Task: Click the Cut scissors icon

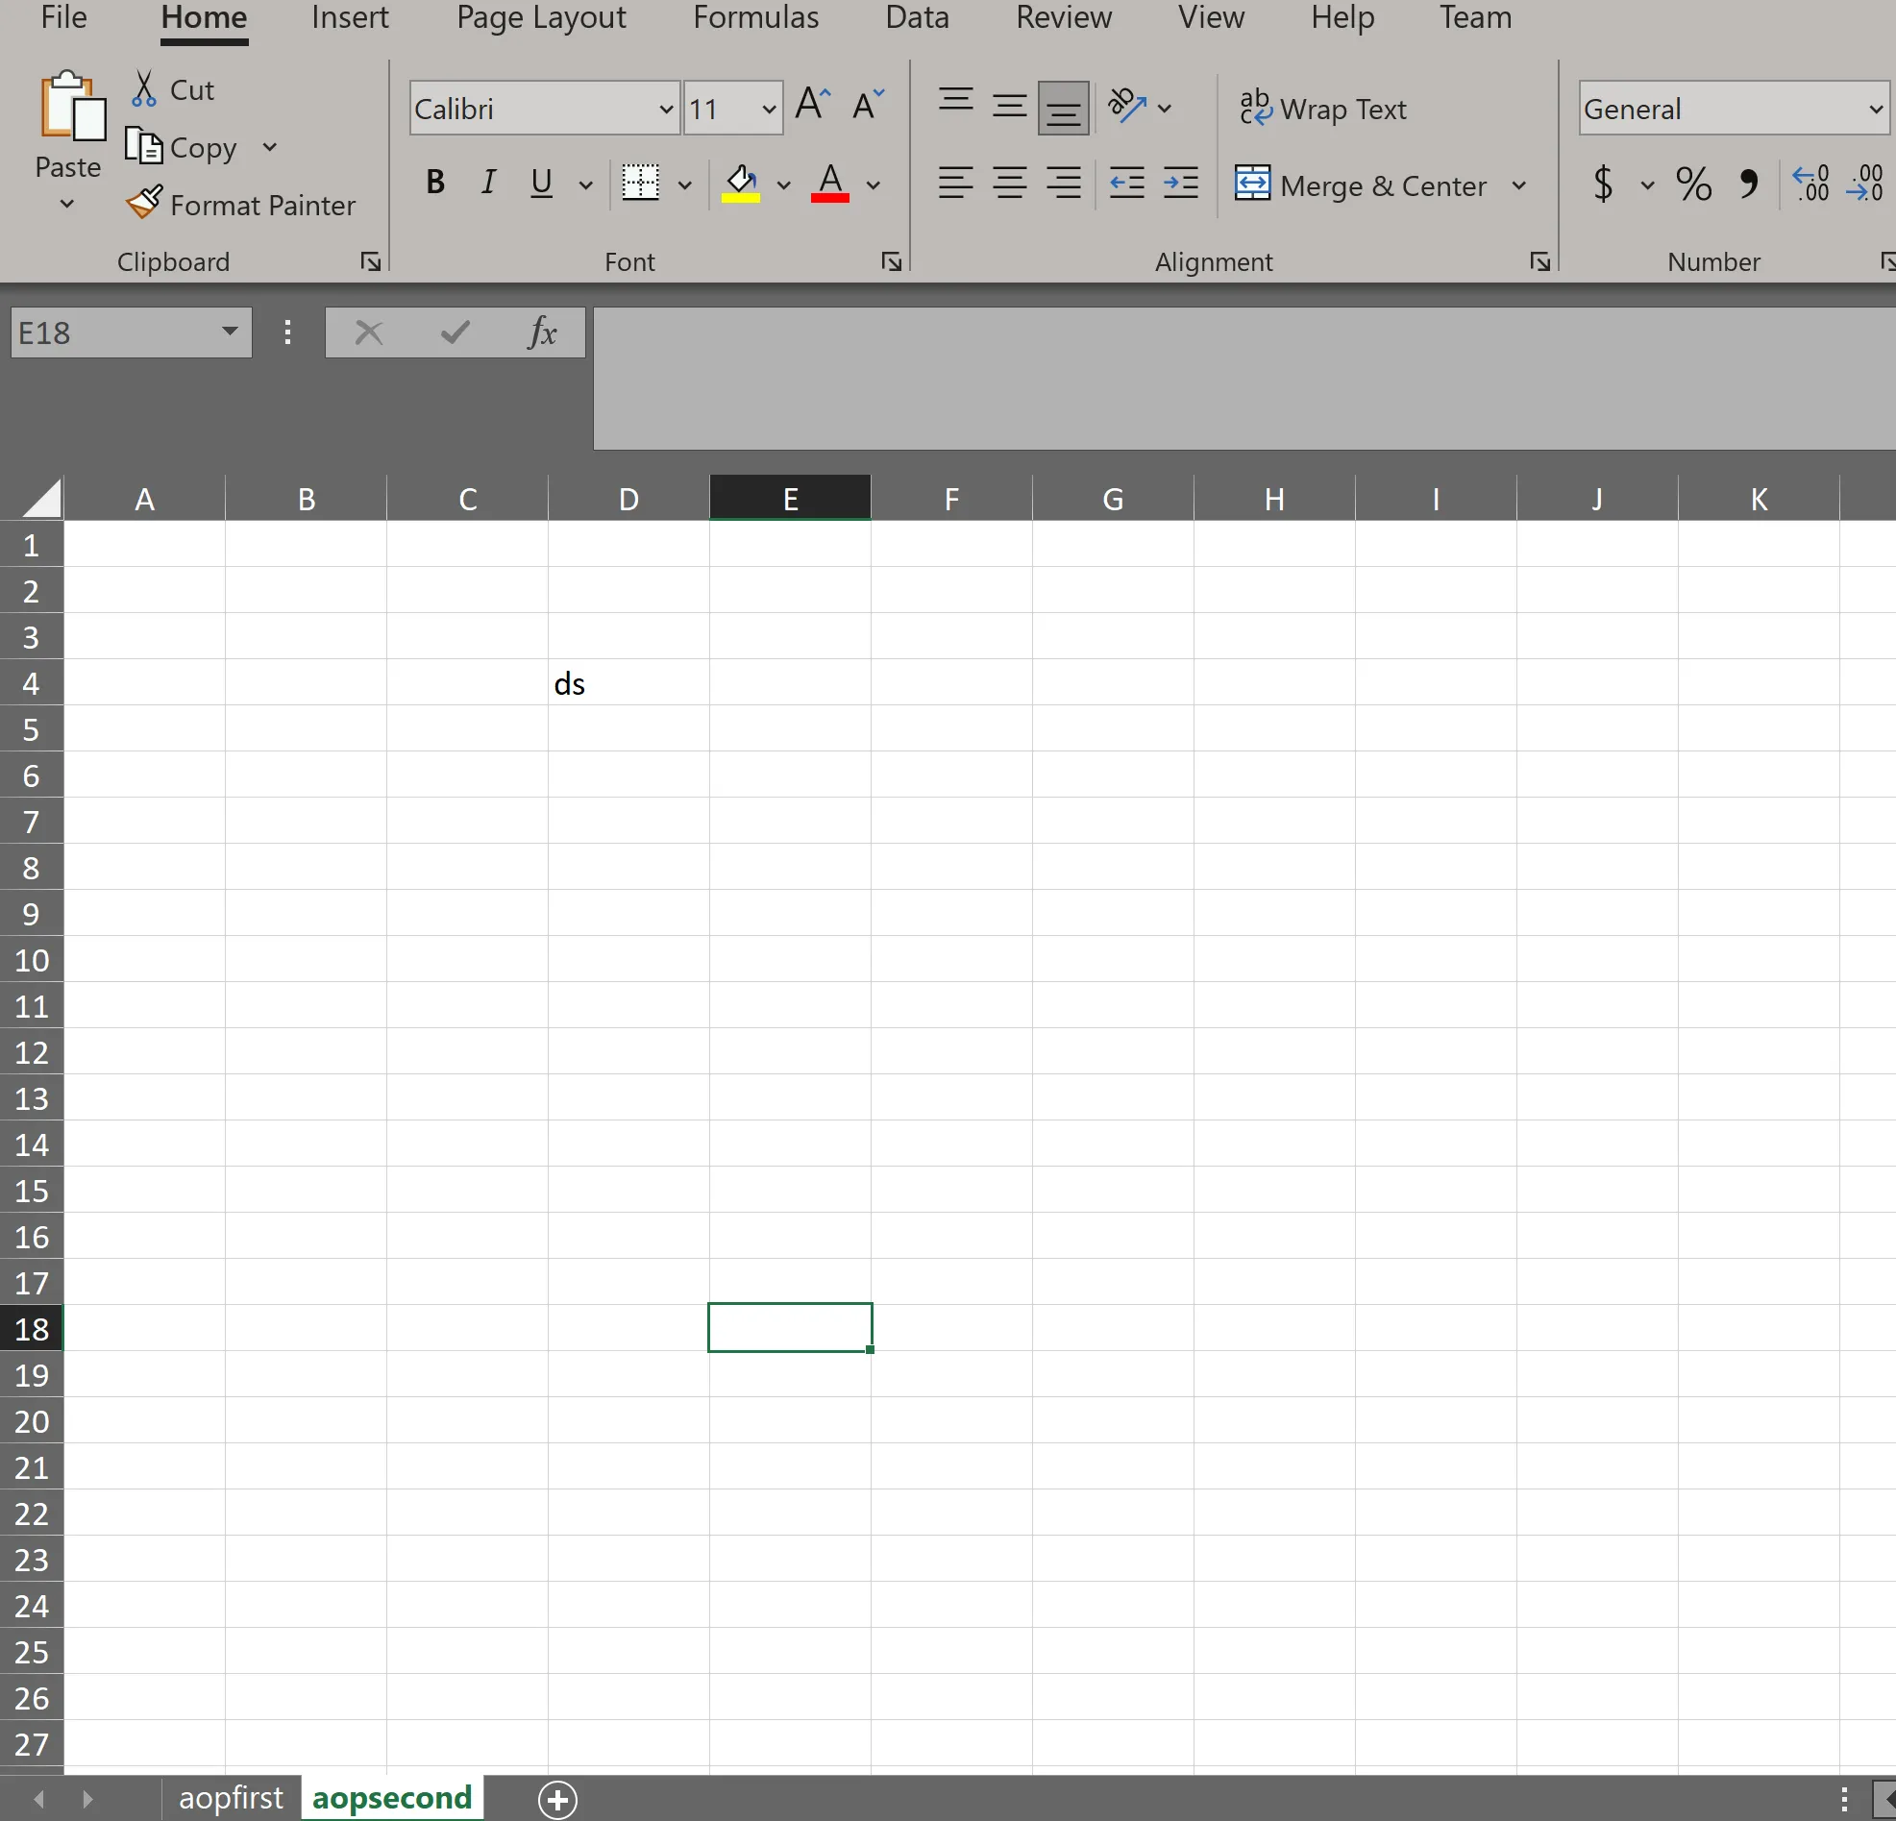Action: point(144,89)
